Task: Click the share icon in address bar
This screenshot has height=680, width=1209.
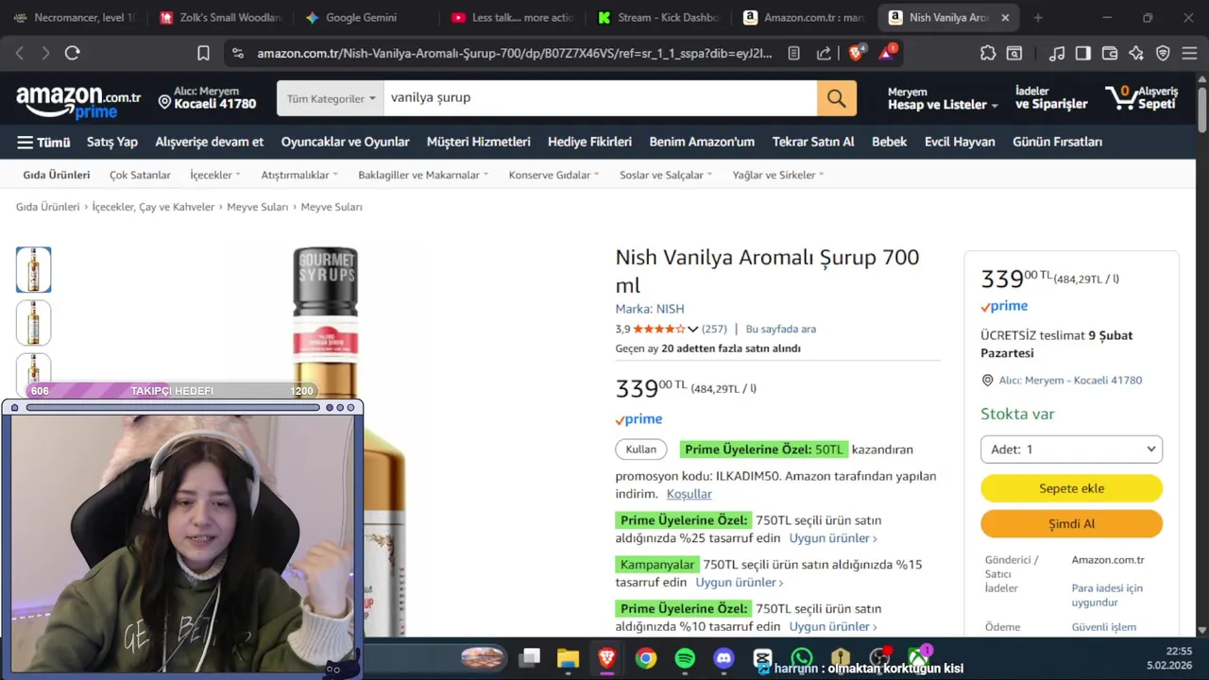Action: (x=824, y=53)
